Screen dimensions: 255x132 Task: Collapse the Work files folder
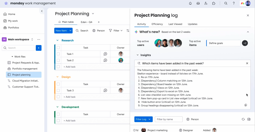12,57
